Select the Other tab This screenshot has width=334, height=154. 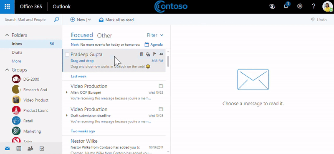[x=104, y=35]
